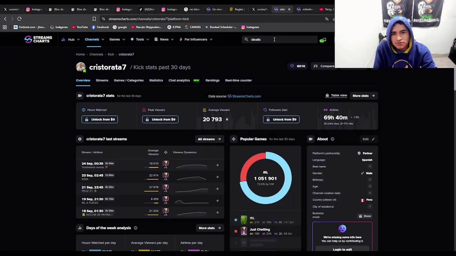Click More stats beside Days of week analysis
456x256 pixels.
(209, 228)
